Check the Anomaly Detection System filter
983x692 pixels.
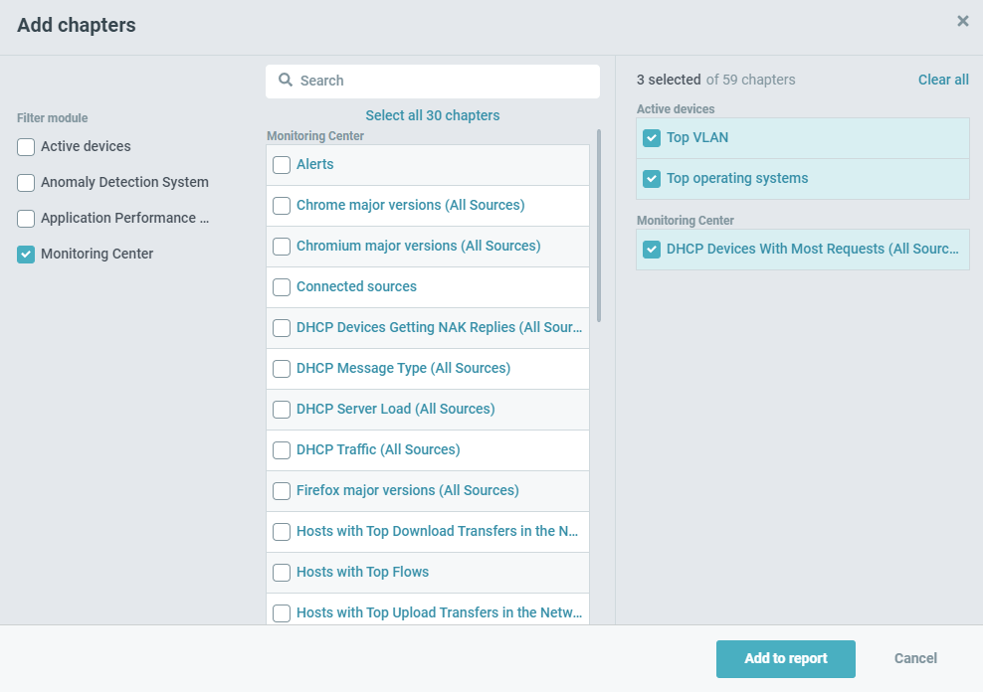(26, 183)
